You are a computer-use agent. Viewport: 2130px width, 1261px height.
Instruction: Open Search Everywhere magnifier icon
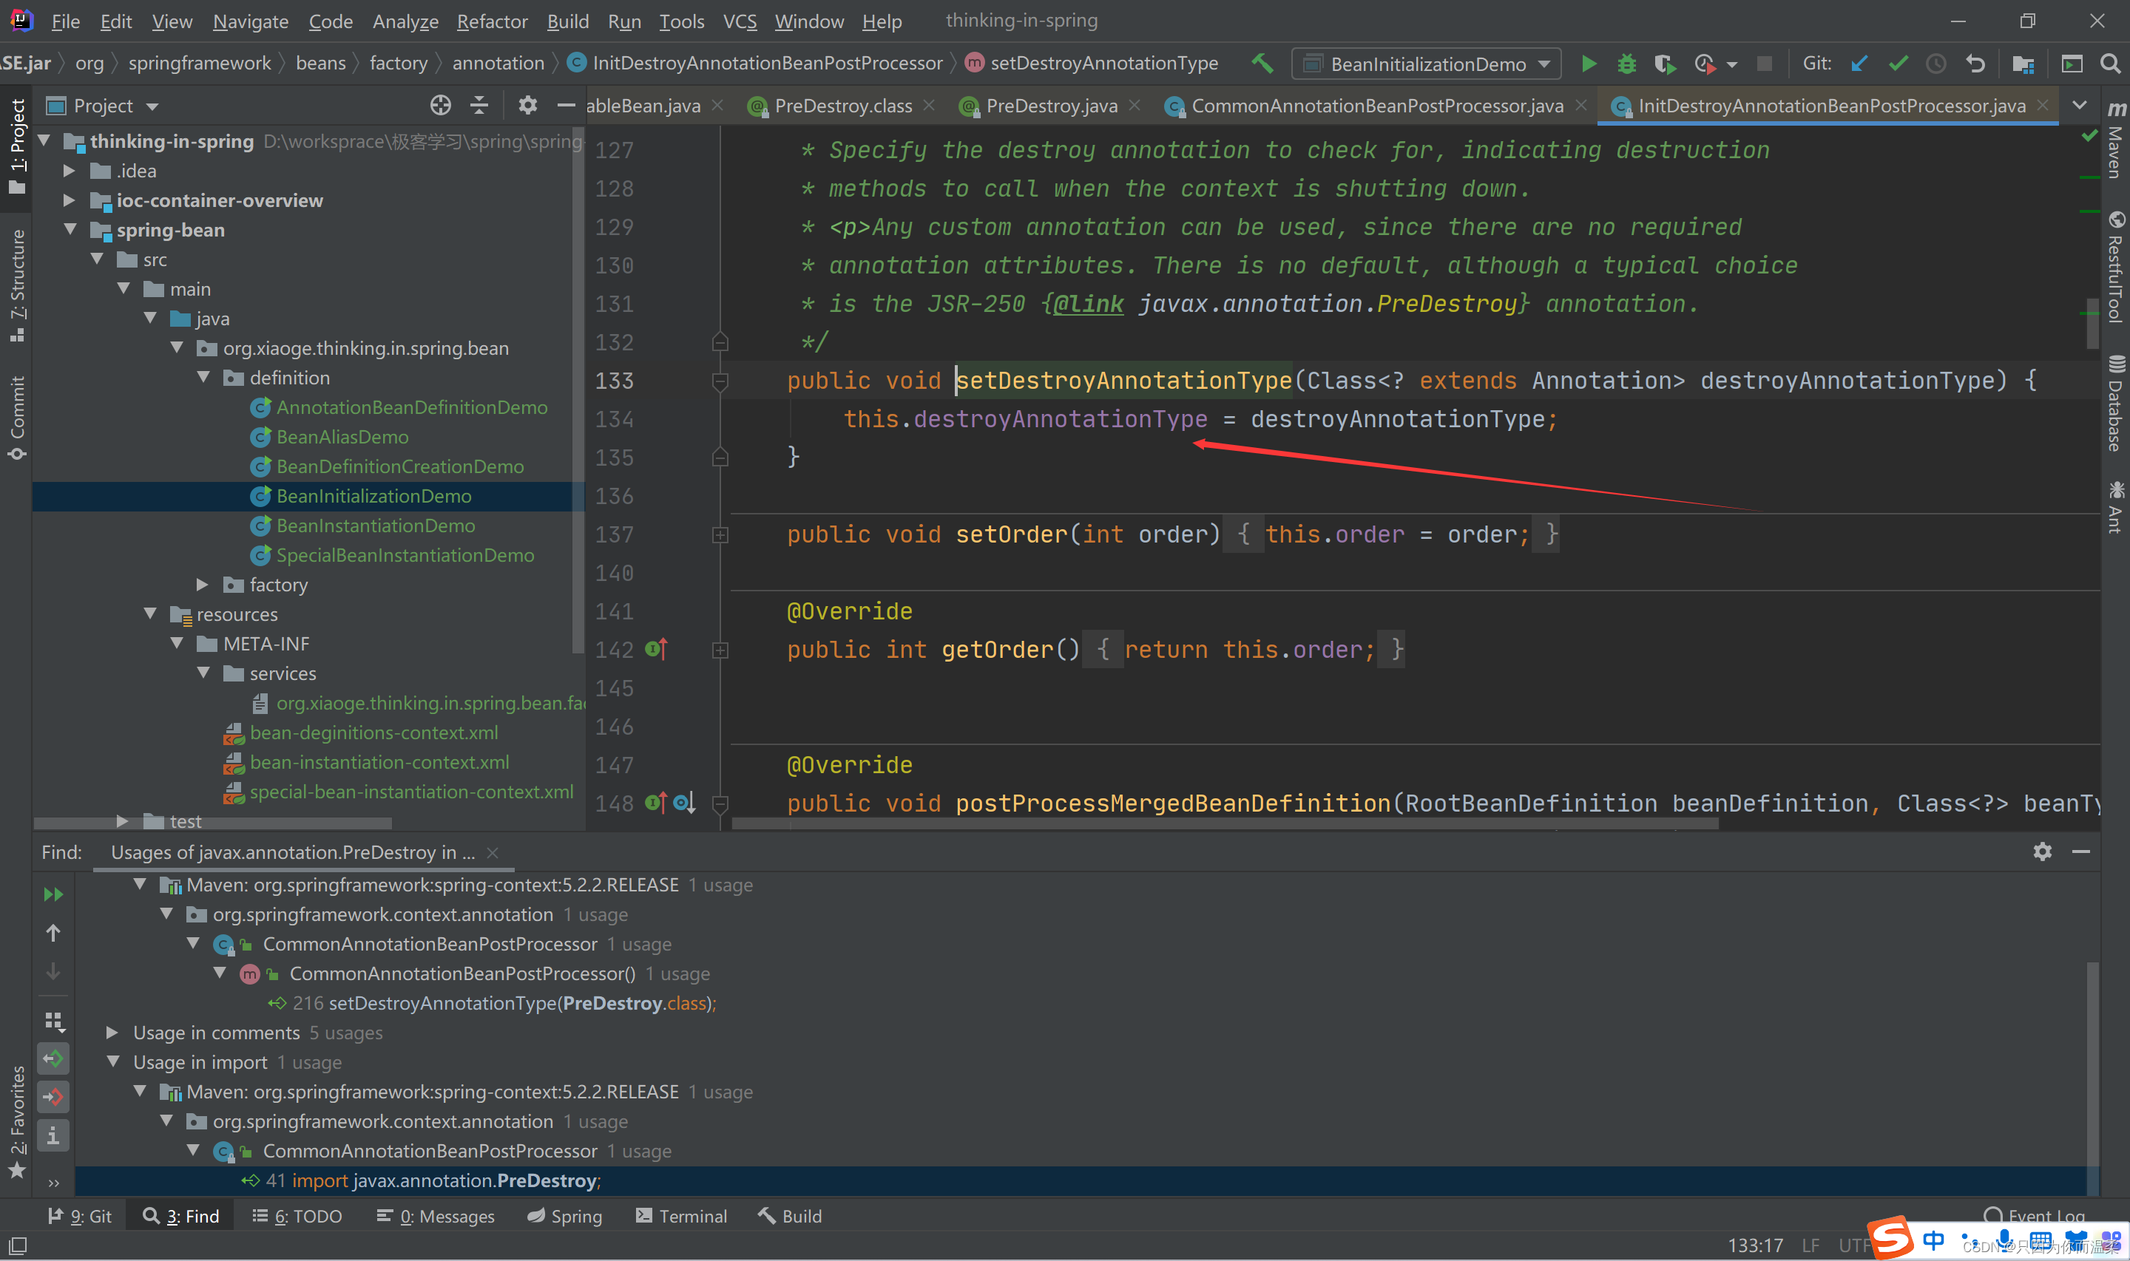pos(2109,64)
